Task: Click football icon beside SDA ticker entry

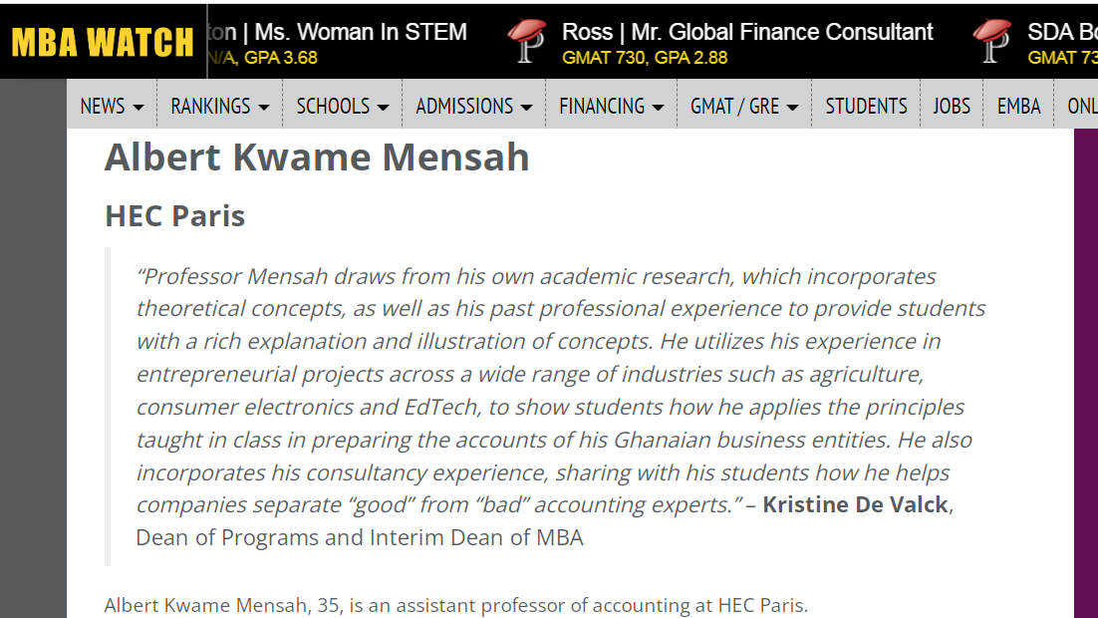Action: 992,42
